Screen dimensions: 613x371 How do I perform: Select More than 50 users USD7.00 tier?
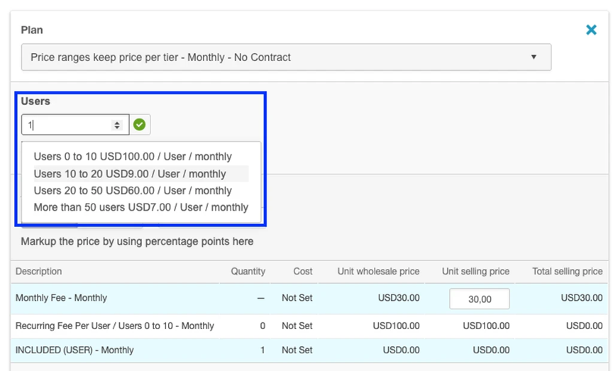tap(141, 207)
